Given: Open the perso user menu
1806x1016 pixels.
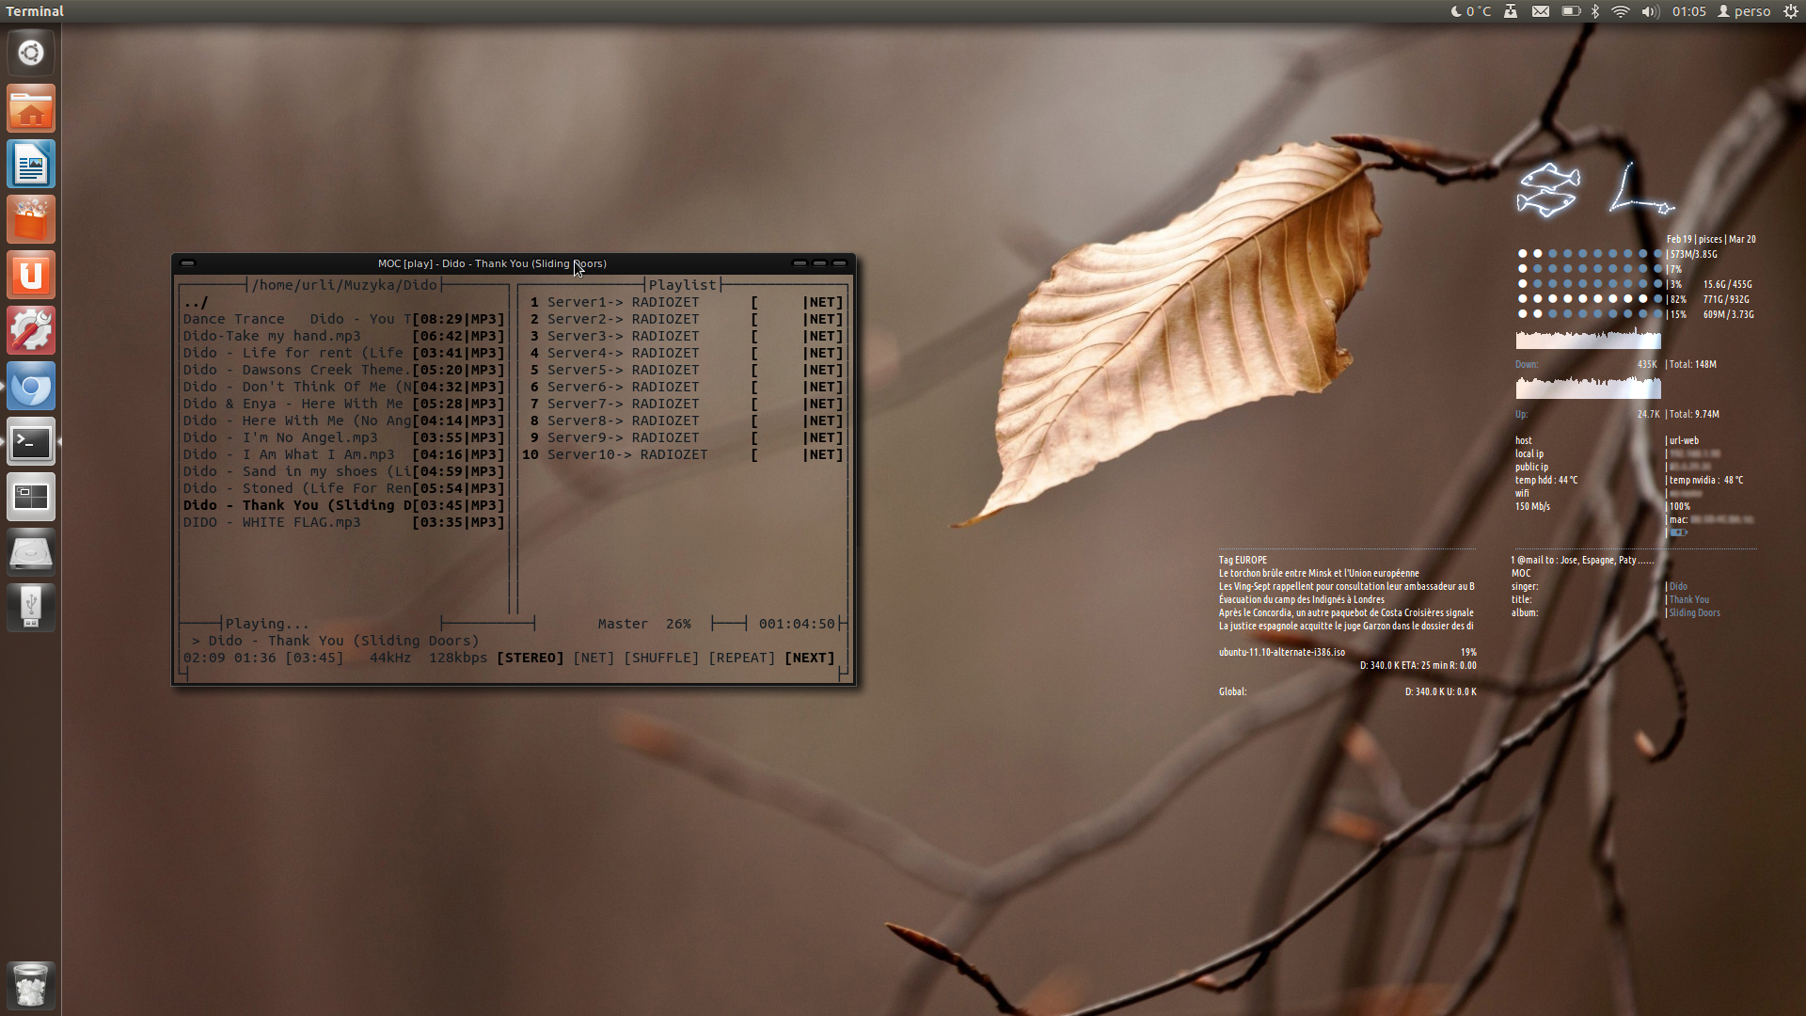Looking at the screenshot, I should 1744,11.
